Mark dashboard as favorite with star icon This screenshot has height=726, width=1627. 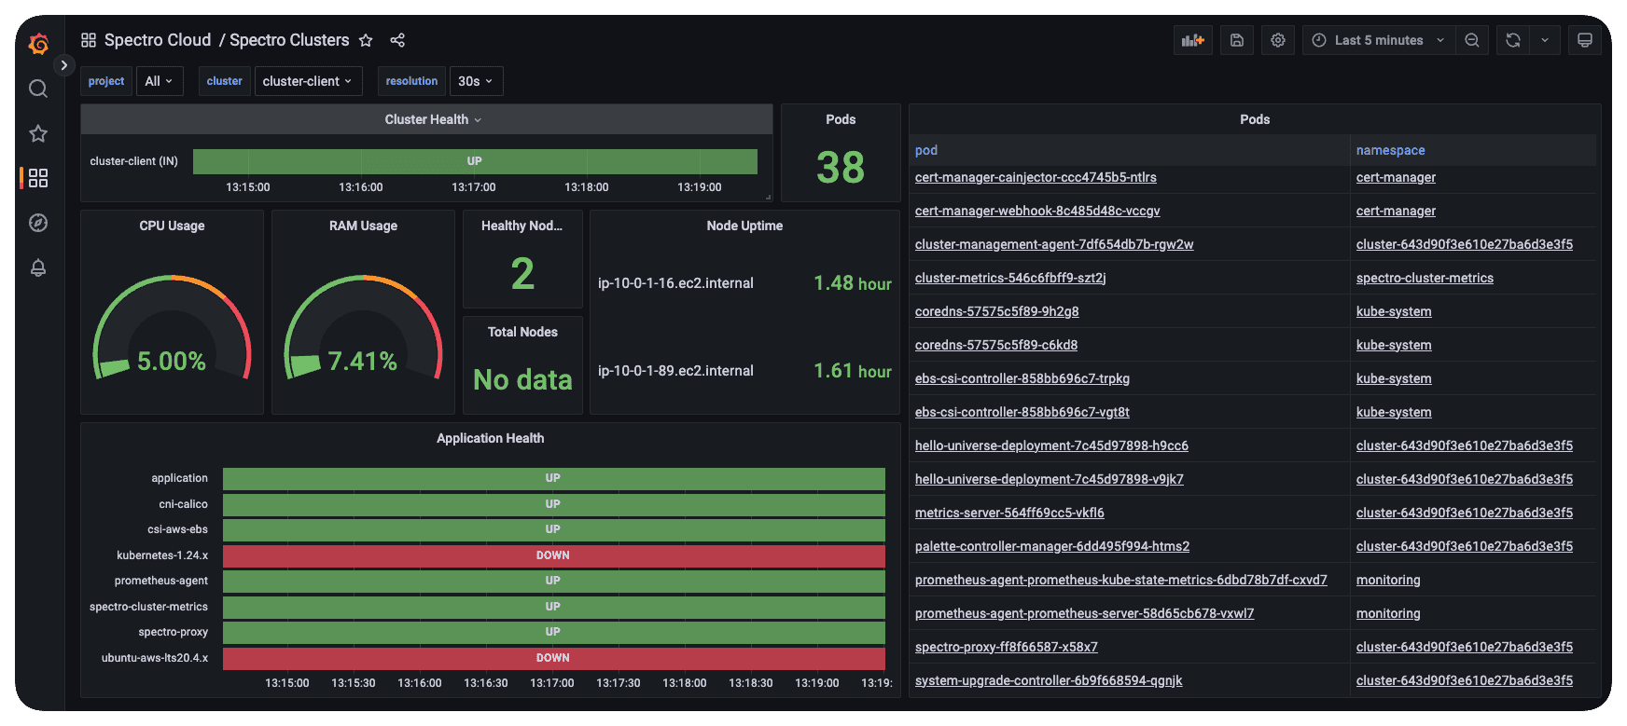[366, 40]
